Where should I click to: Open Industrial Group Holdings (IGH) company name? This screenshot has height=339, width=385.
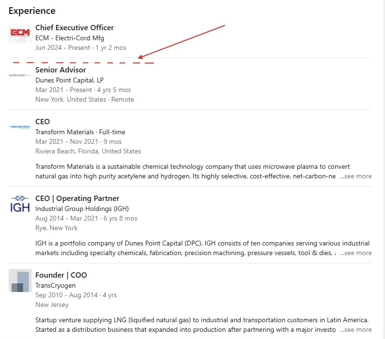(82, 209)
